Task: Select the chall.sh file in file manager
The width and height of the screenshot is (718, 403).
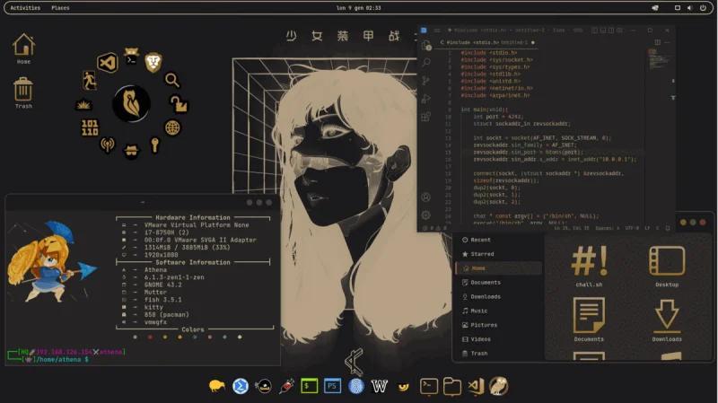Action: coord(589,266)
